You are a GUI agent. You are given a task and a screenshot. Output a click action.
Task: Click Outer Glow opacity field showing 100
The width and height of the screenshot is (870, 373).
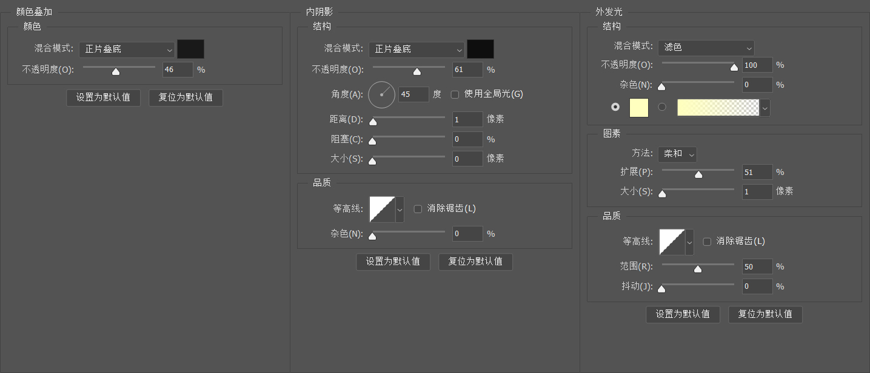(x=757, y=65)
